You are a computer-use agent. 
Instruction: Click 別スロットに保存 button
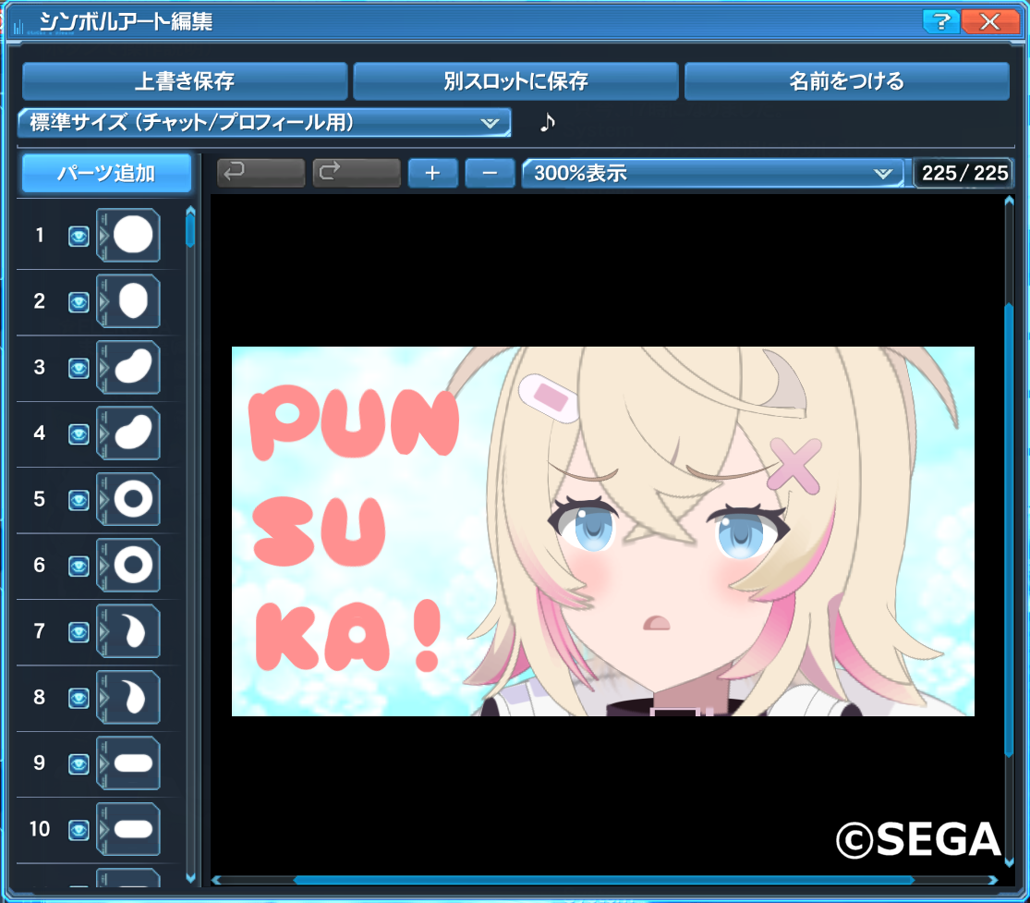pos(515,81)
